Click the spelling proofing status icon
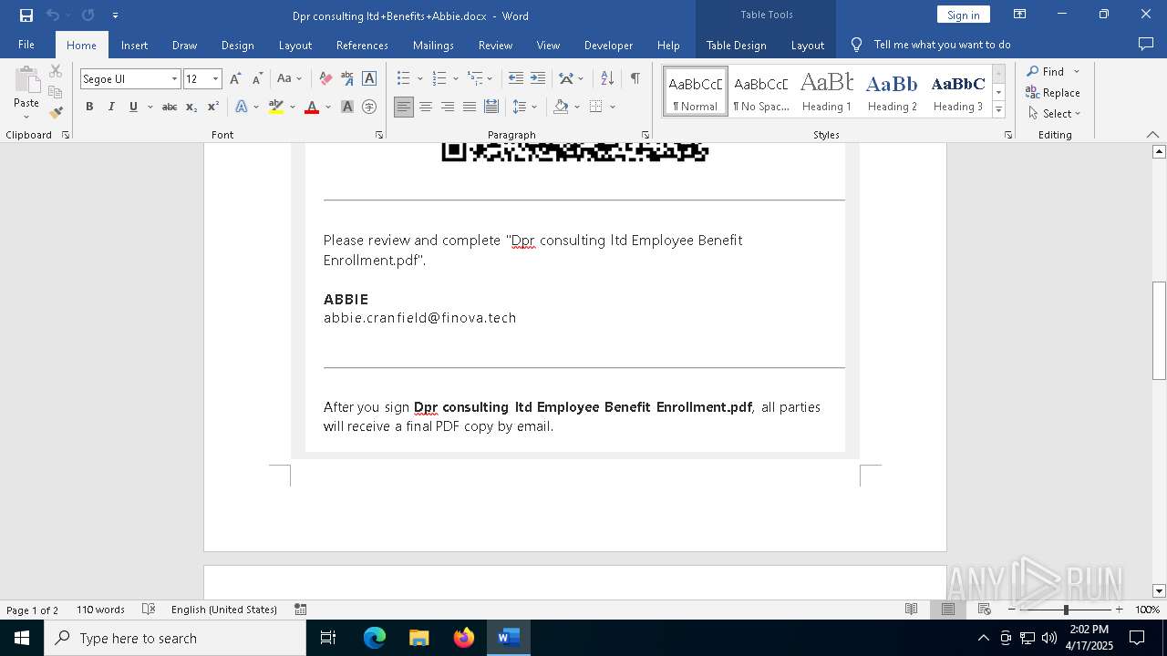The image size is (1167, 656). click(x=149, y=610)
